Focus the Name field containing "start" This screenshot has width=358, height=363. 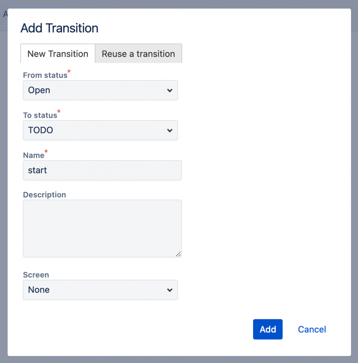[x=102, y=170]
